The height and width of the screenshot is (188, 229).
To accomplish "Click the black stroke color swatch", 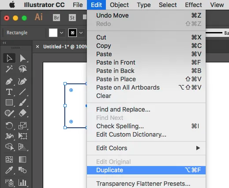I will [x=72, y=33].
